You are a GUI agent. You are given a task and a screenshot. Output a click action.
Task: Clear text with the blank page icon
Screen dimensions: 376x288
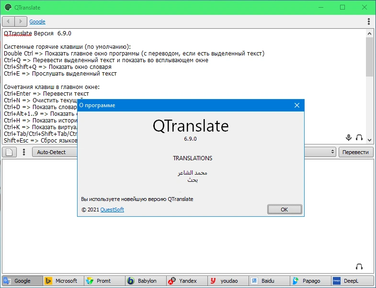pos(10,152)
